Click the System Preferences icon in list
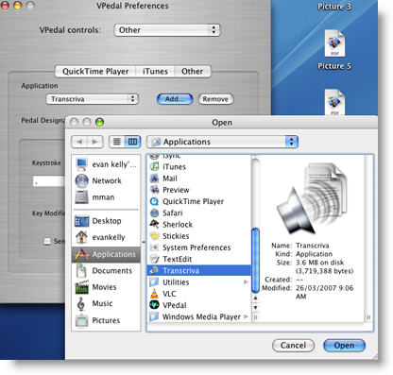The image size is (393, 375). (x=154, y=247)
